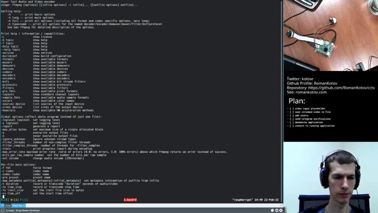The image size is (378, 213).
Task: Click the '-buildconf show build configuration' line
Action: 36,56
